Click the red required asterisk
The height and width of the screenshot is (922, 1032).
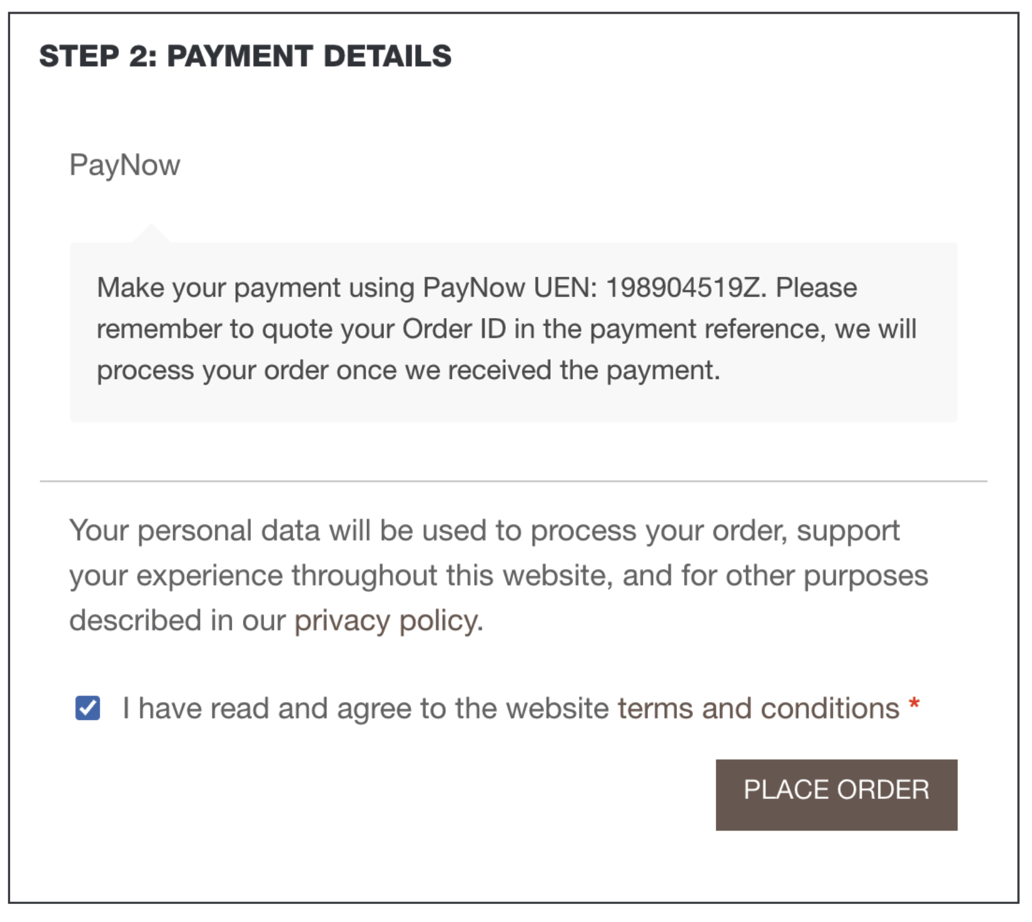click(914, 704)
